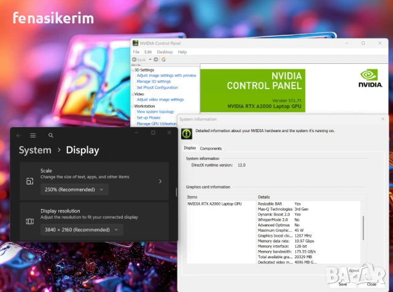
Task: Open the 250% (Recommended) scale dropdown
Action: pos(74,189)
